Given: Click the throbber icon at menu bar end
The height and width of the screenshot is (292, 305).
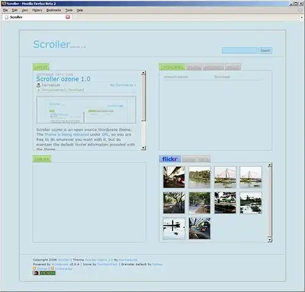Looking at the screenshot, I should tap(300, 10).
